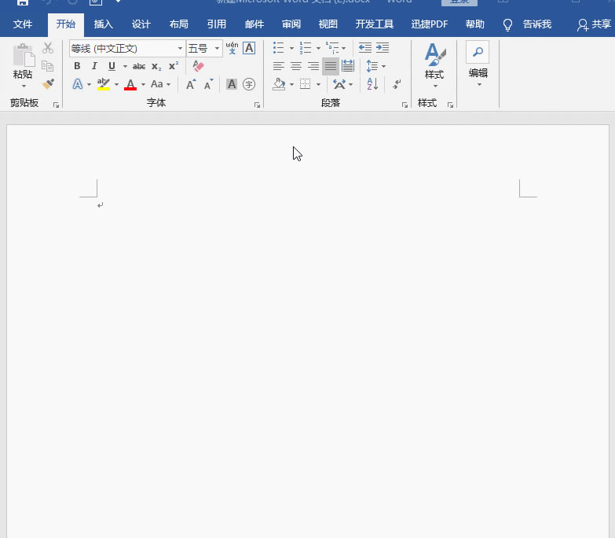Toggle Italic formatting
This screenshot has height=538, width=615.
(x=94, y=66)
